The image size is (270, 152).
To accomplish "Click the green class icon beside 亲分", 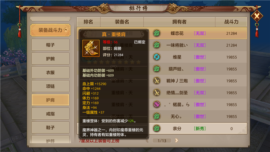I will (x=157, y=128).
